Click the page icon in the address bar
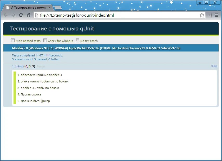This screenshot has height=161, width=222. pos(37,15)
